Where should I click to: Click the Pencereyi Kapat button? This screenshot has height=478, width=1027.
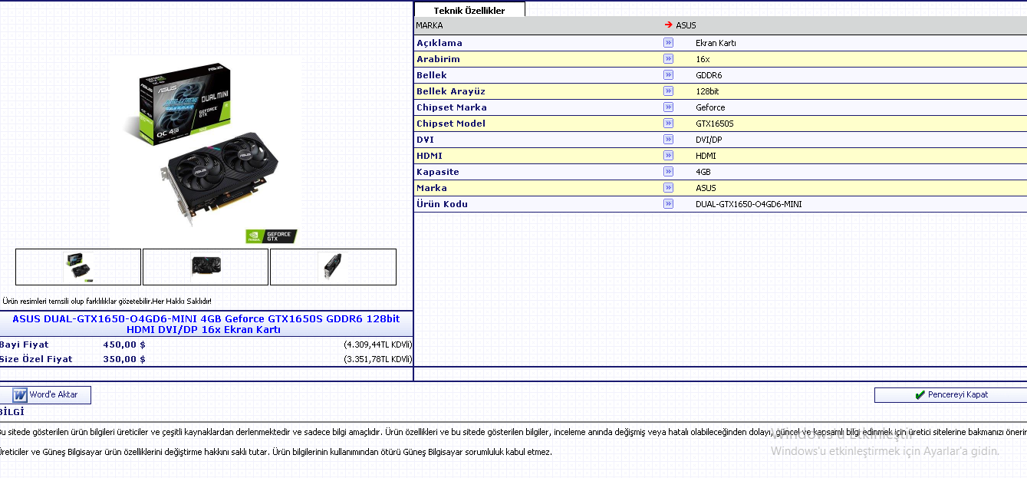point(950,394)
